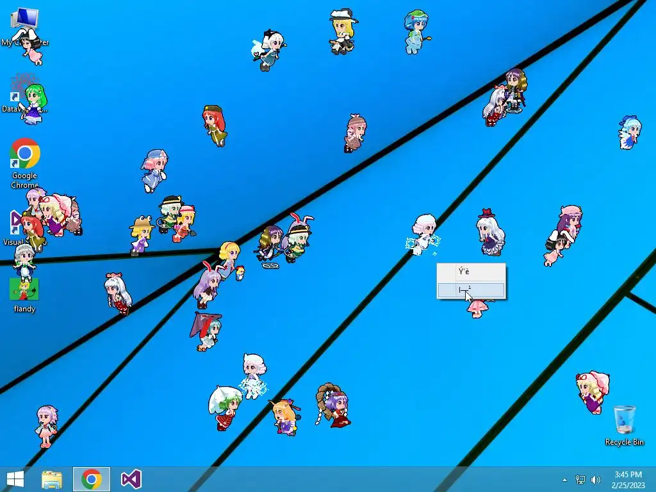656x492 pixels.
Task: Select the Google Chrome desktop shortcut
Action: (25, 163)
